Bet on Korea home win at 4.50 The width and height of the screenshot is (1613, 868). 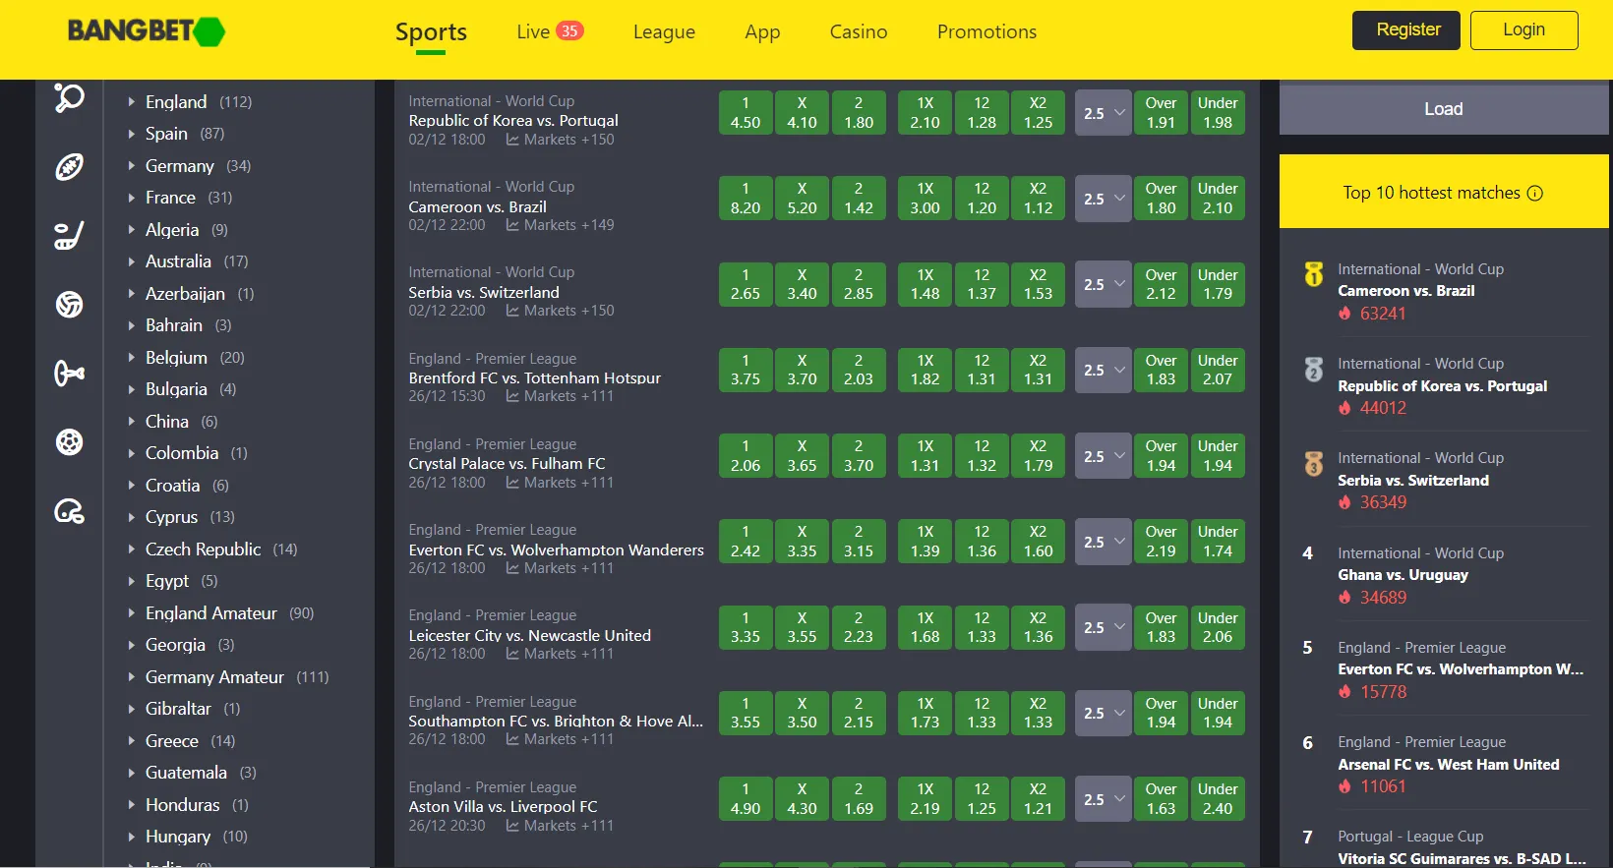pos(746,113)
